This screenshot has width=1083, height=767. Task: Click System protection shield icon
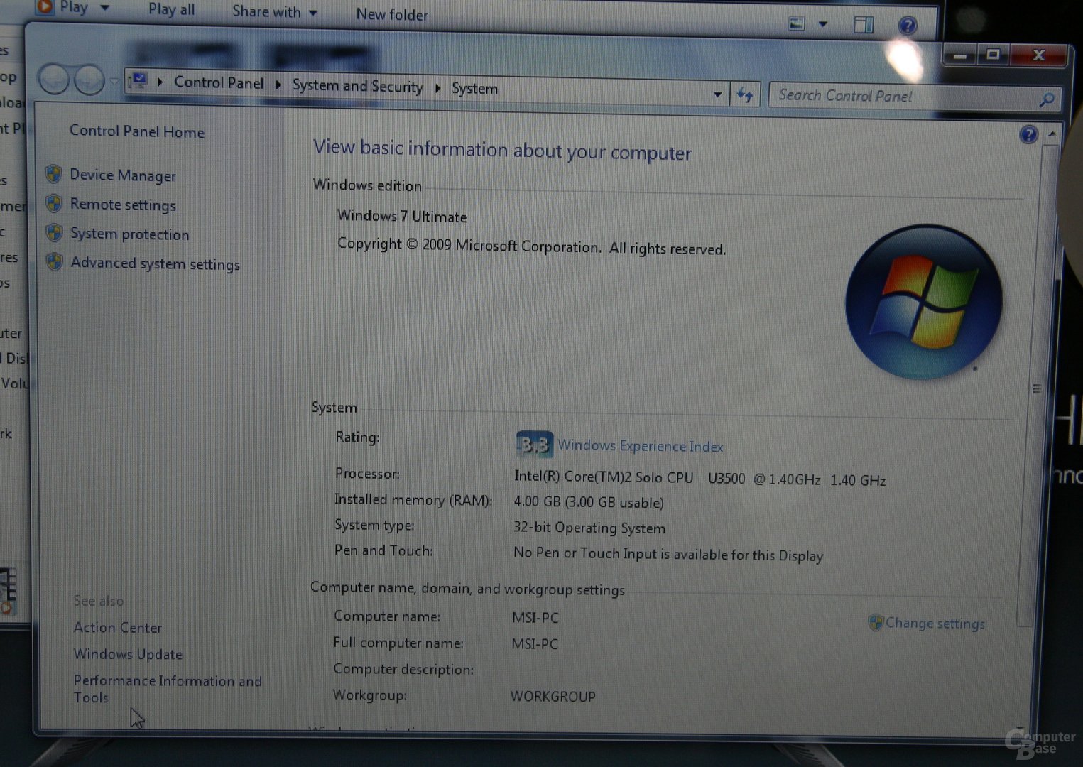point(54,232)
